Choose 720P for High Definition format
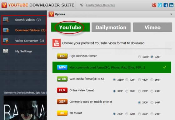Screen dimensions: 175x120 152,57
